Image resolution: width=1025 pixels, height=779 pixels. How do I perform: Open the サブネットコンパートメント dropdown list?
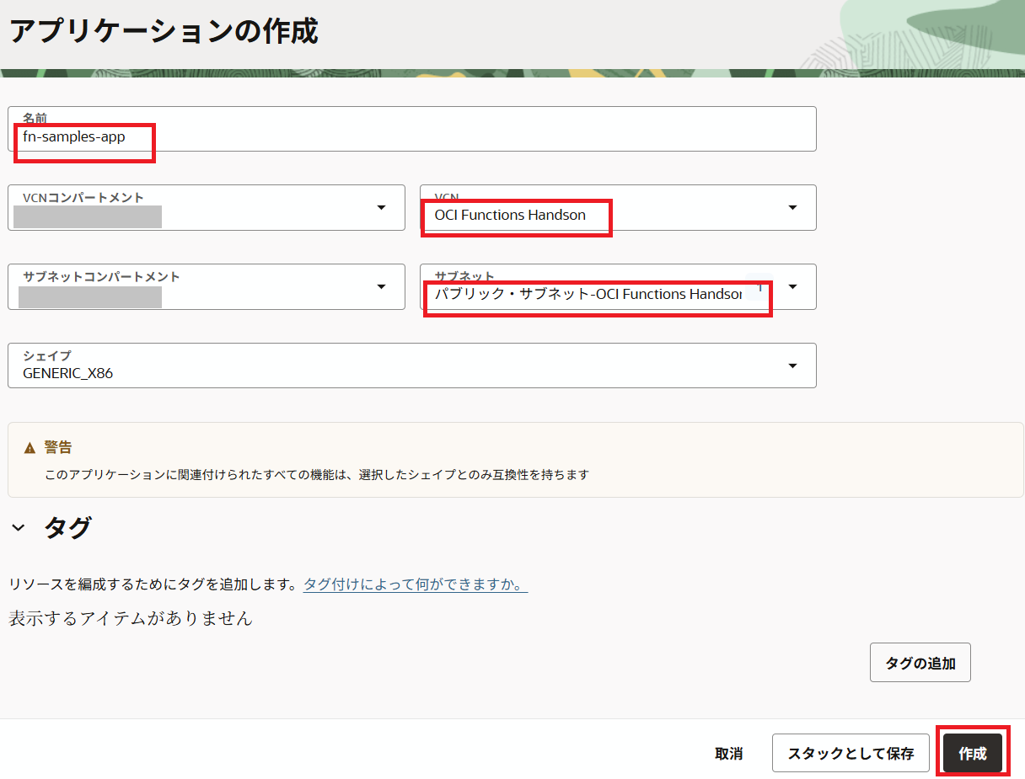click(x=194, y=287)
